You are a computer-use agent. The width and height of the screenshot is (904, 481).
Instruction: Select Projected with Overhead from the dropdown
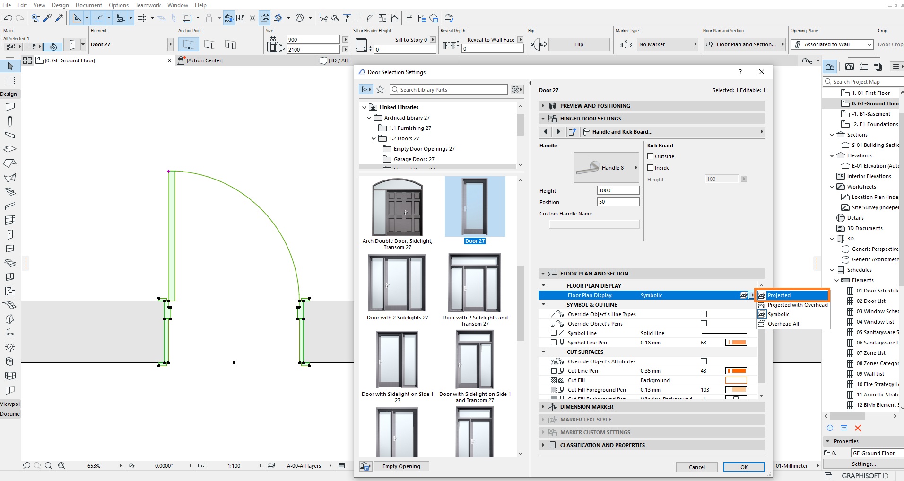pyautogui.click(x=793, y=305)
